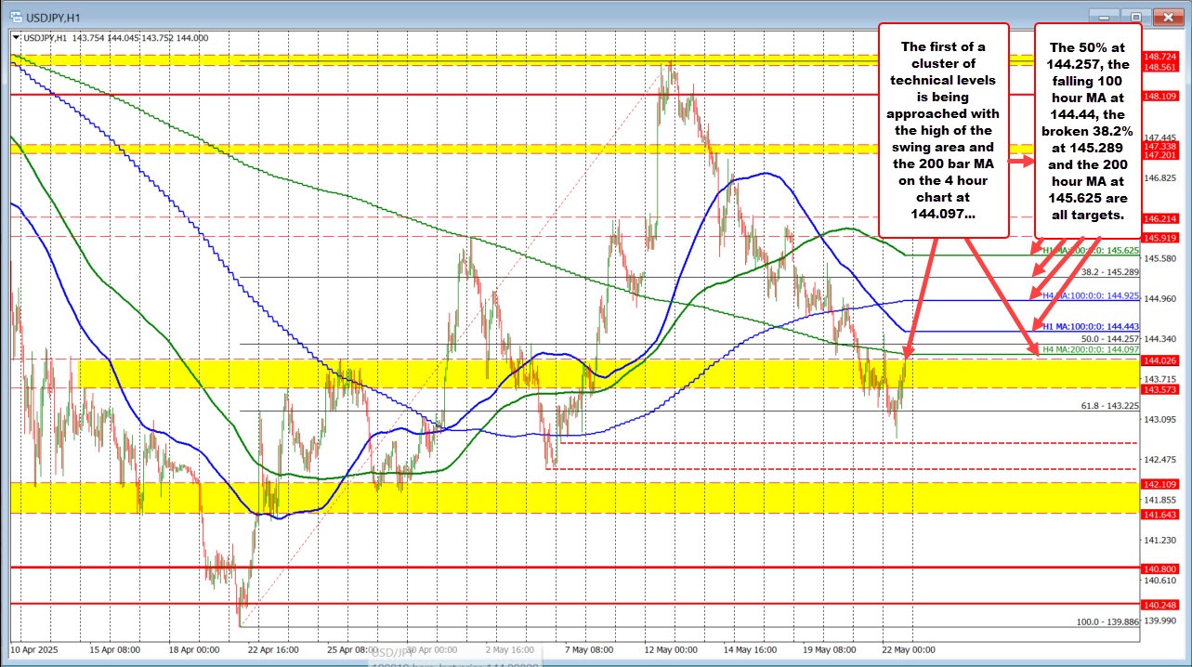Click the Restore window button
The height and width of the screenshot is (667, 1192).
click(1133, 16)
